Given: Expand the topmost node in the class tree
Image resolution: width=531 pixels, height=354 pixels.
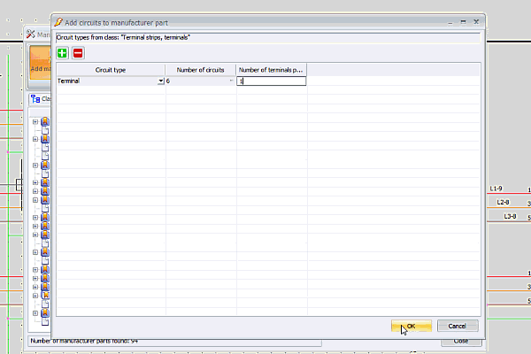Looking at the screenshot, I should [35, 121].
